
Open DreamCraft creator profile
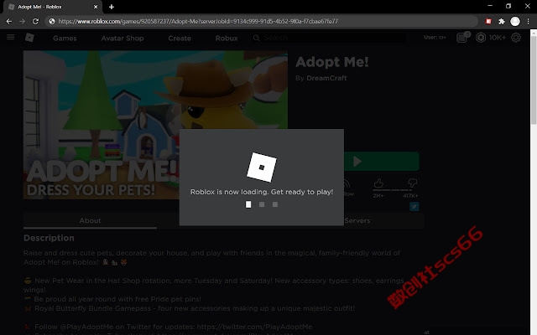point(326,78)
